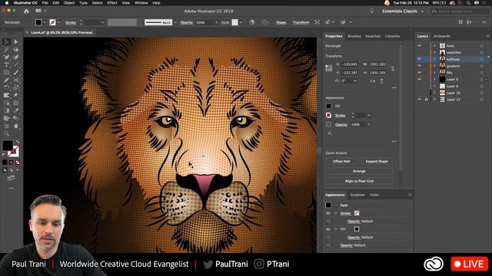Open the Essentials Classic workspace dropdown
Viewport: 492px width, 276px height.
tap(403, 11)
